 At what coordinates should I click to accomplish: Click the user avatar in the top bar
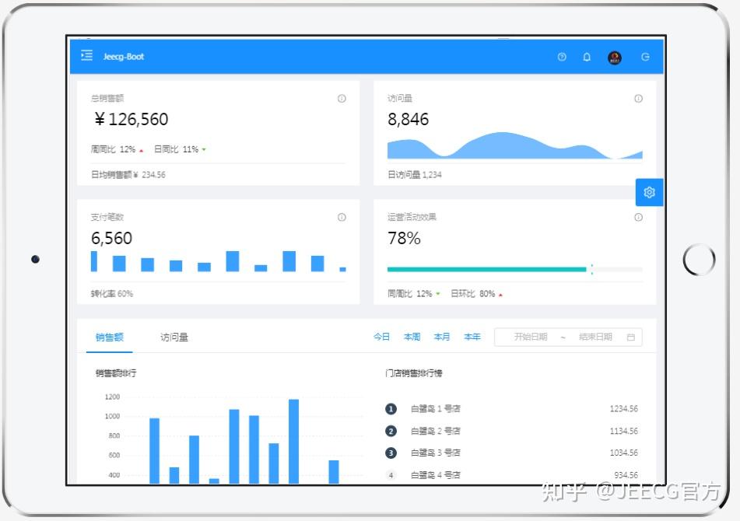tap(614, 57)
